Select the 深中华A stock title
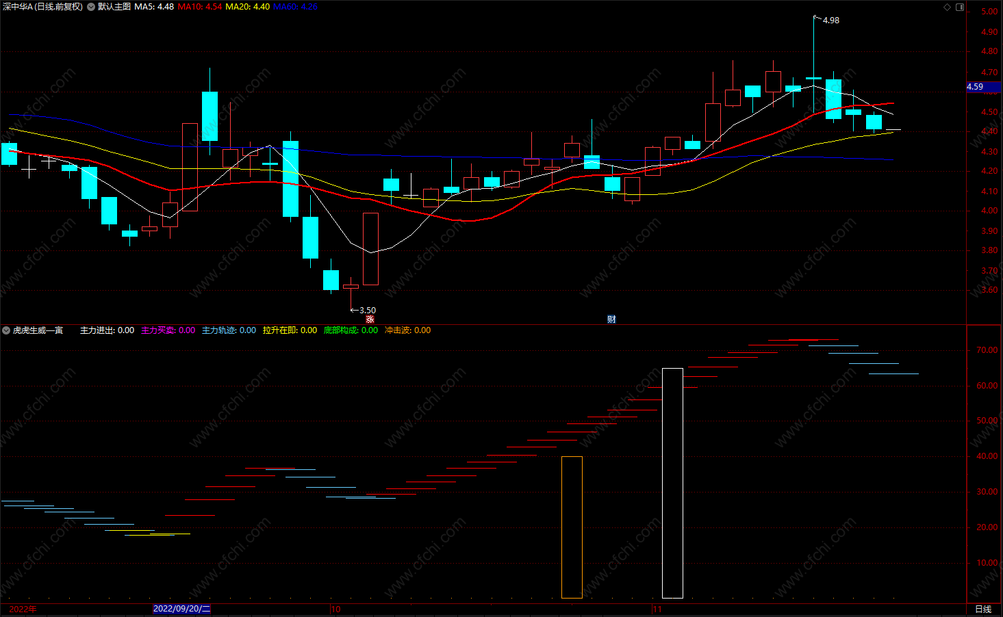Screen dimensions: 1003x617 (42, 7)
